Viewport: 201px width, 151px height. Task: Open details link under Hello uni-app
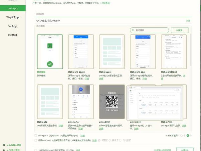144,79
